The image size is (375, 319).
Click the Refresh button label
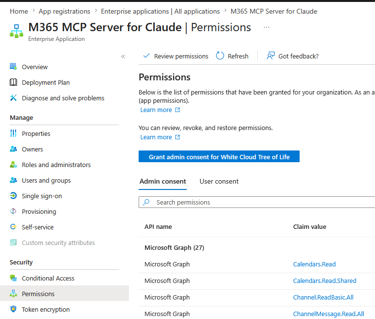point(238,56)
